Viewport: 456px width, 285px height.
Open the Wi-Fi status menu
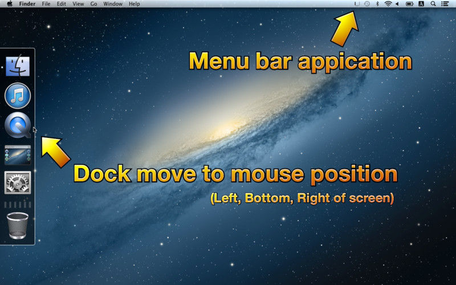pyautogui.click(x=388, y=4)
